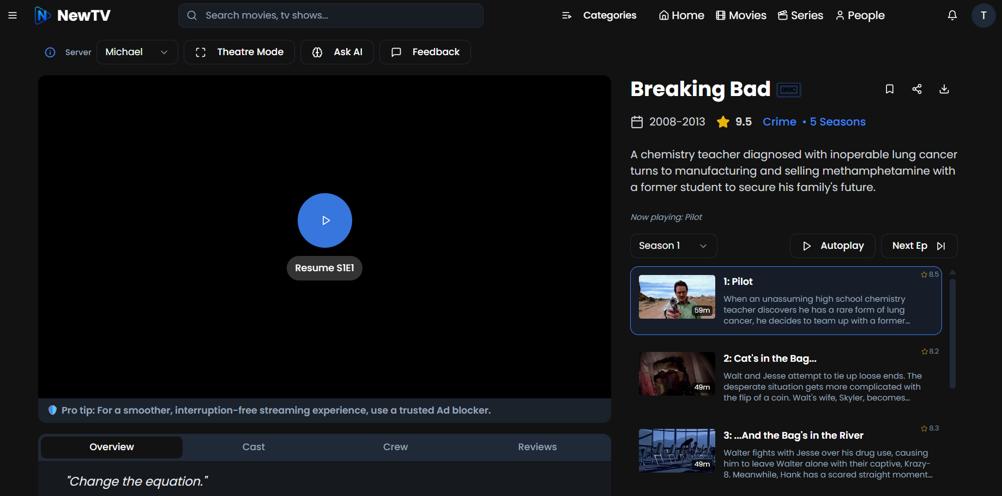Download Breaking Bad
Viewport: 1002px width, 496px height.
point(944,89)
